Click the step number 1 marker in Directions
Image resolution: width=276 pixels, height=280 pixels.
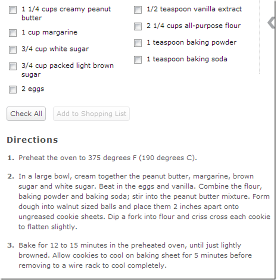(x=11, y=158)
